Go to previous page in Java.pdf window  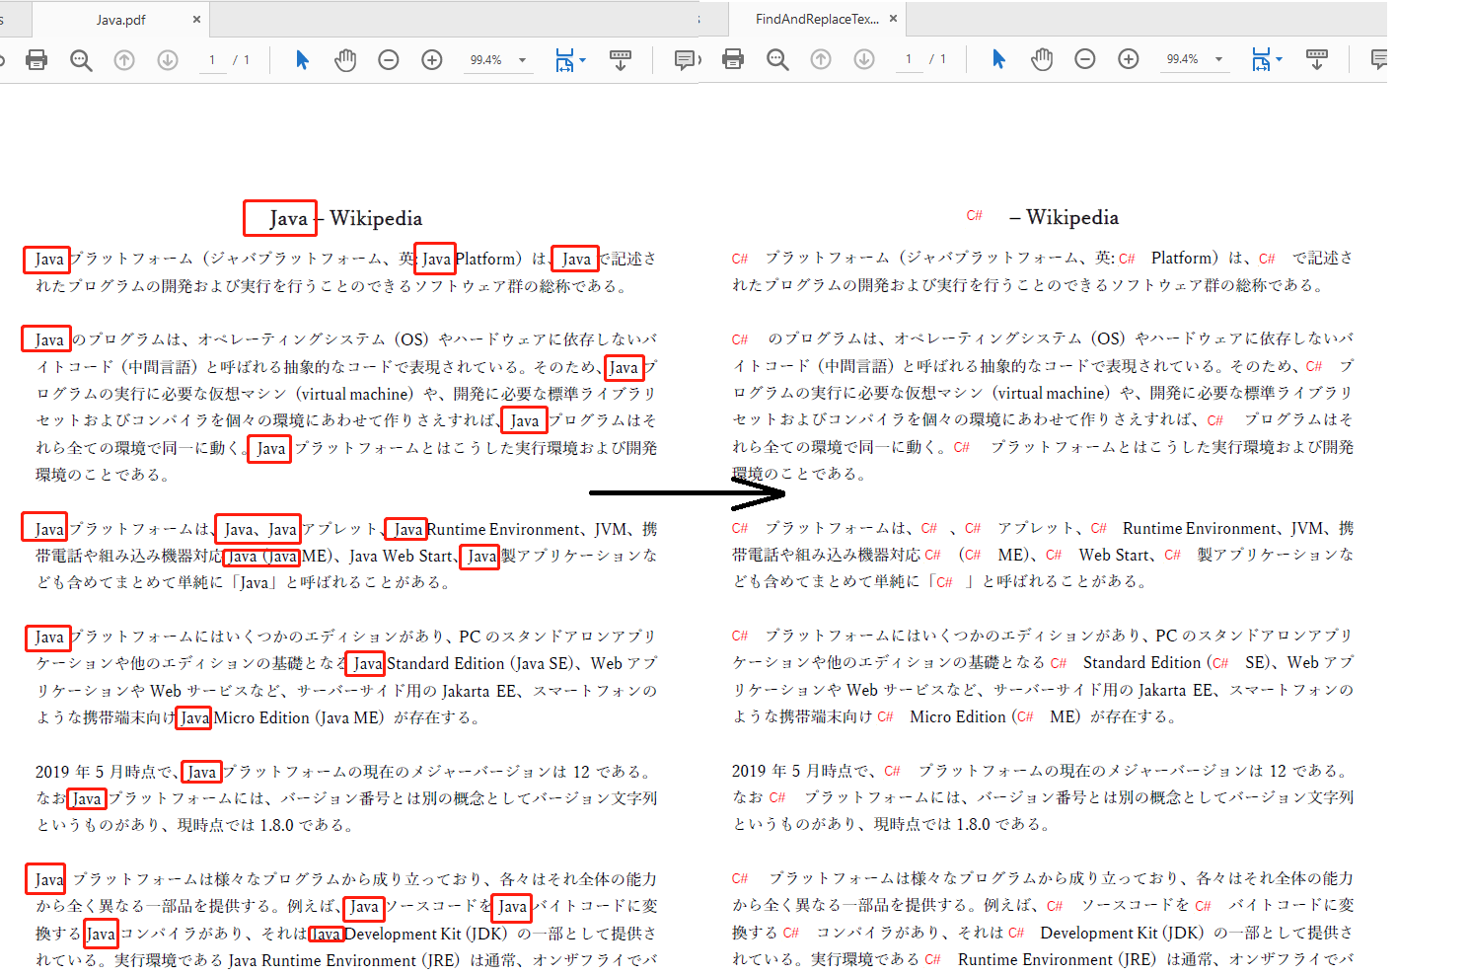124,60
